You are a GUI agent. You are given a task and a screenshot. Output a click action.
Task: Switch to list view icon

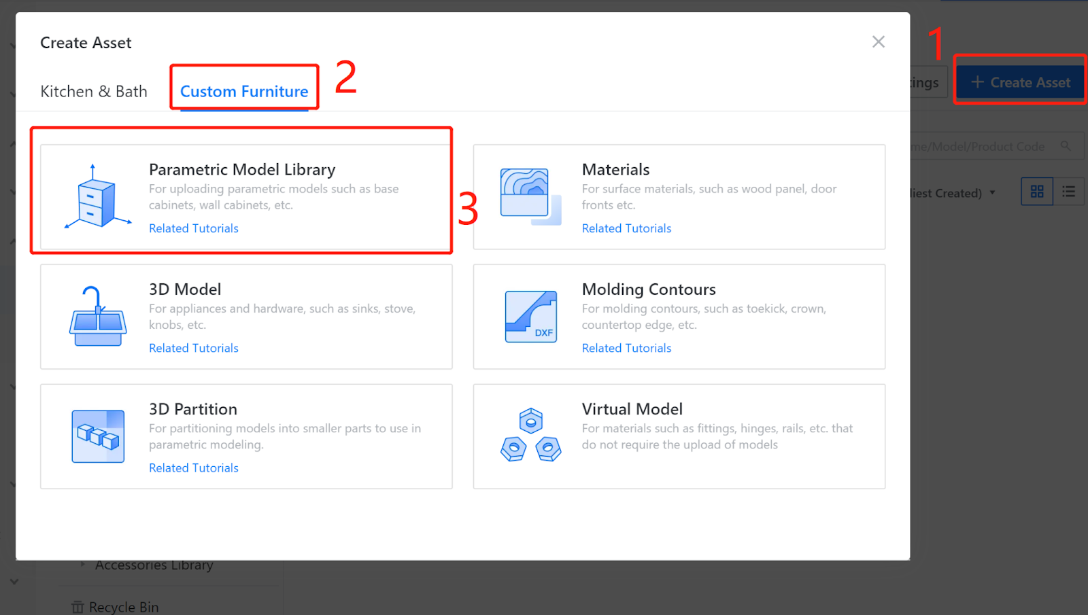(x=1069, y=192)
